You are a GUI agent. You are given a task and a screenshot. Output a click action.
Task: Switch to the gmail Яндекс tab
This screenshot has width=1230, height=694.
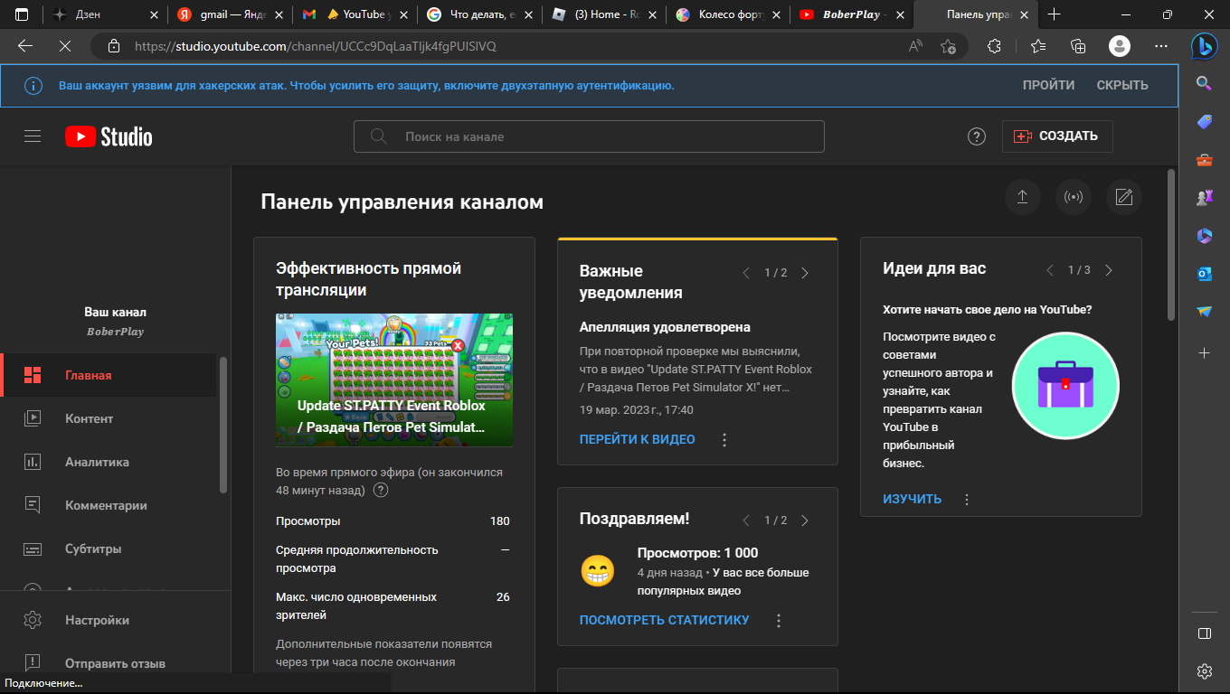[230, 14]
